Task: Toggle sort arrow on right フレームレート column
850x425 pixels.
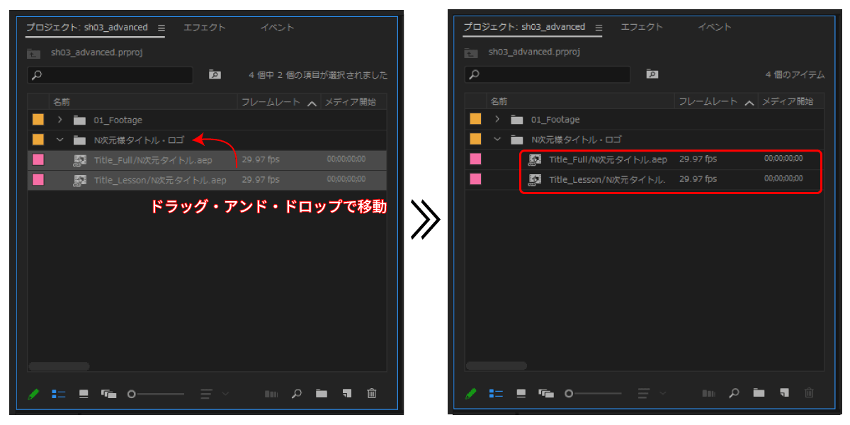Action: point(749,103)
